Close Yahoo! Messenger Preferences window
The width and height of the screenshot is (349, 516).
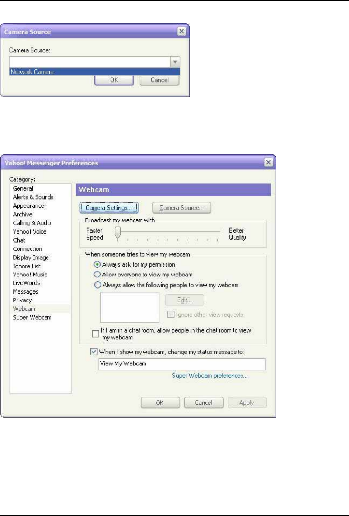tap(268, 162)
